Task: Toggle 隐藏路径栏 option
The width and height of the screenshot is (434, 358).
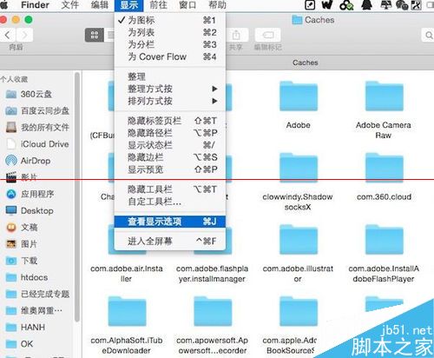Action: tap(170, 133)
